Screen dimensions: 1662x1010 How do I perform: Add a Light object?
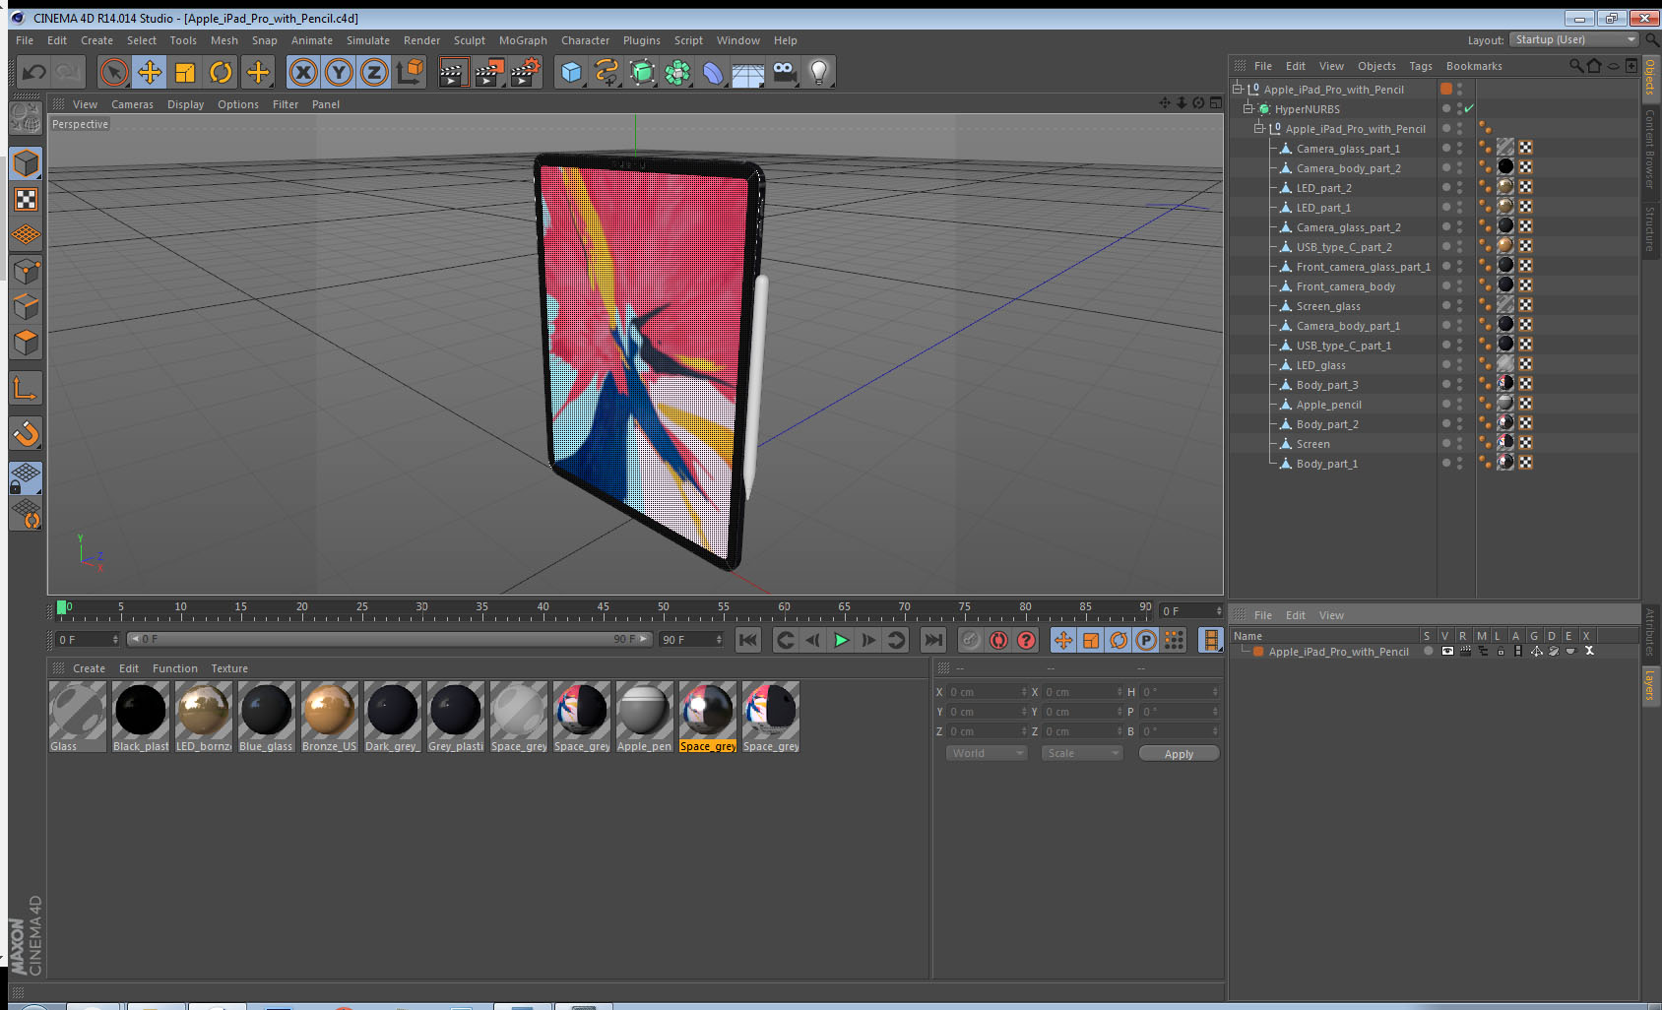[819, 72]
